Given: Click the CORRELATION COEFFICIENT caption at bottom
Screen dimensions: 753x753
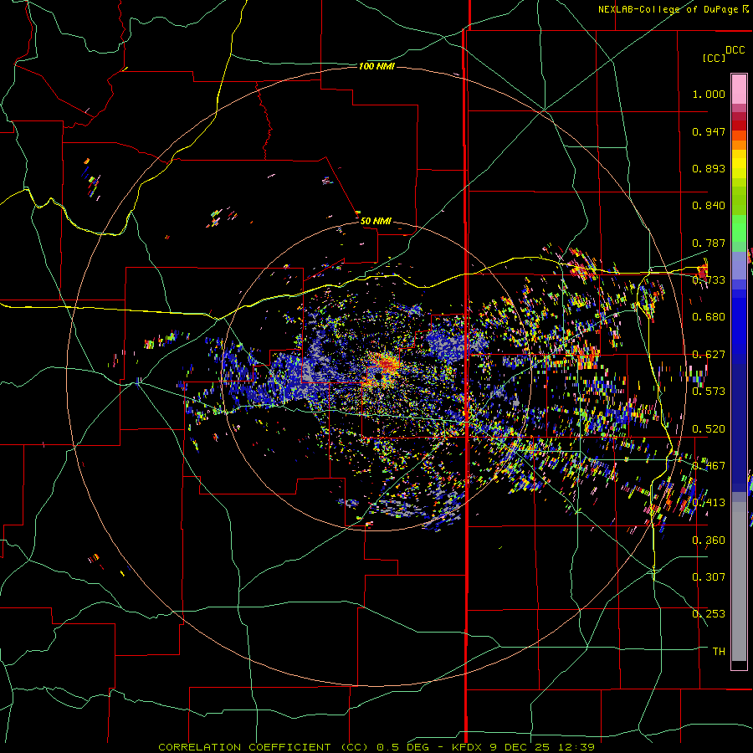Looking at the screenshot, I should click(x=376, y=747).
